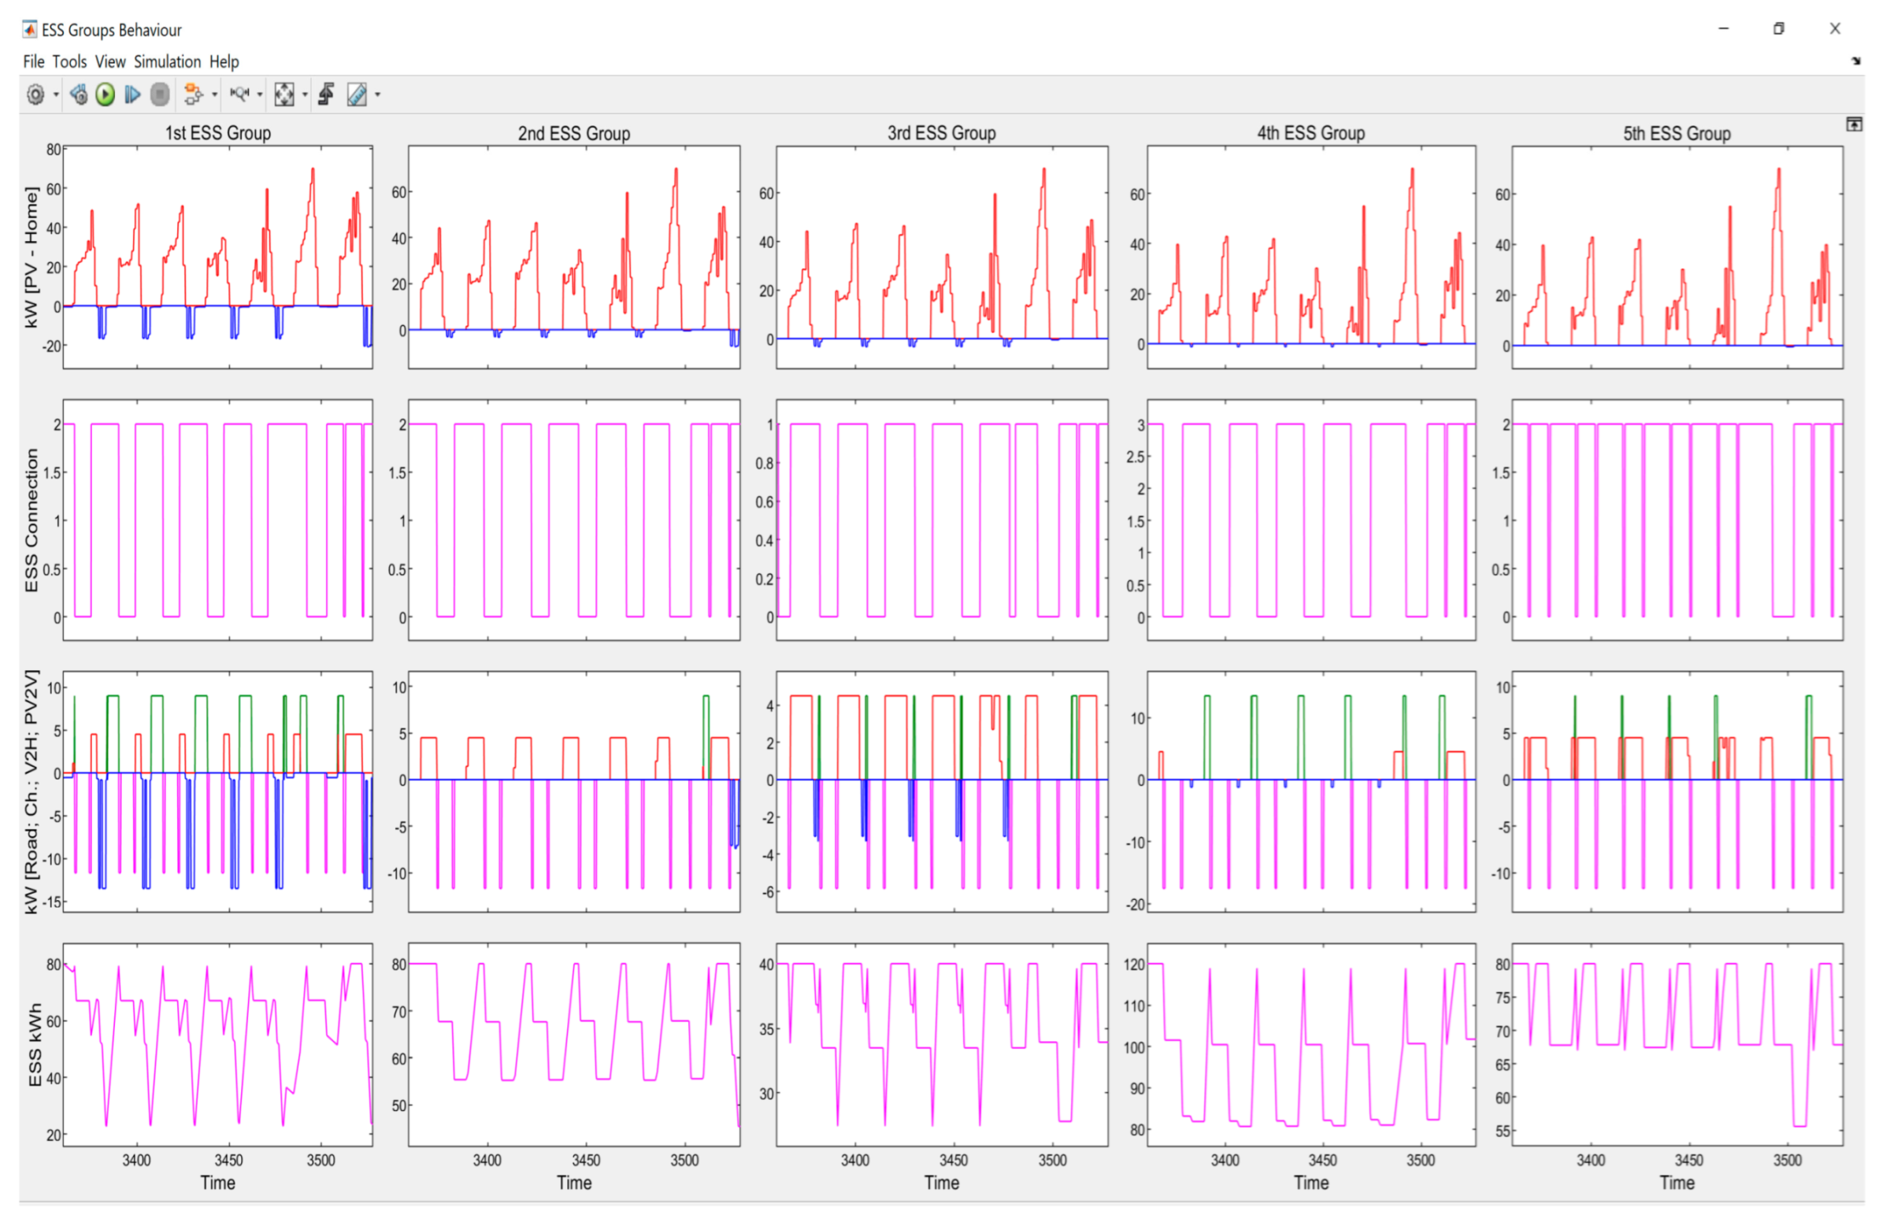Viewport: 1886px width, 1226px height.
Task: Click highlight Simulink block icon
Action: tap(193, 95)
